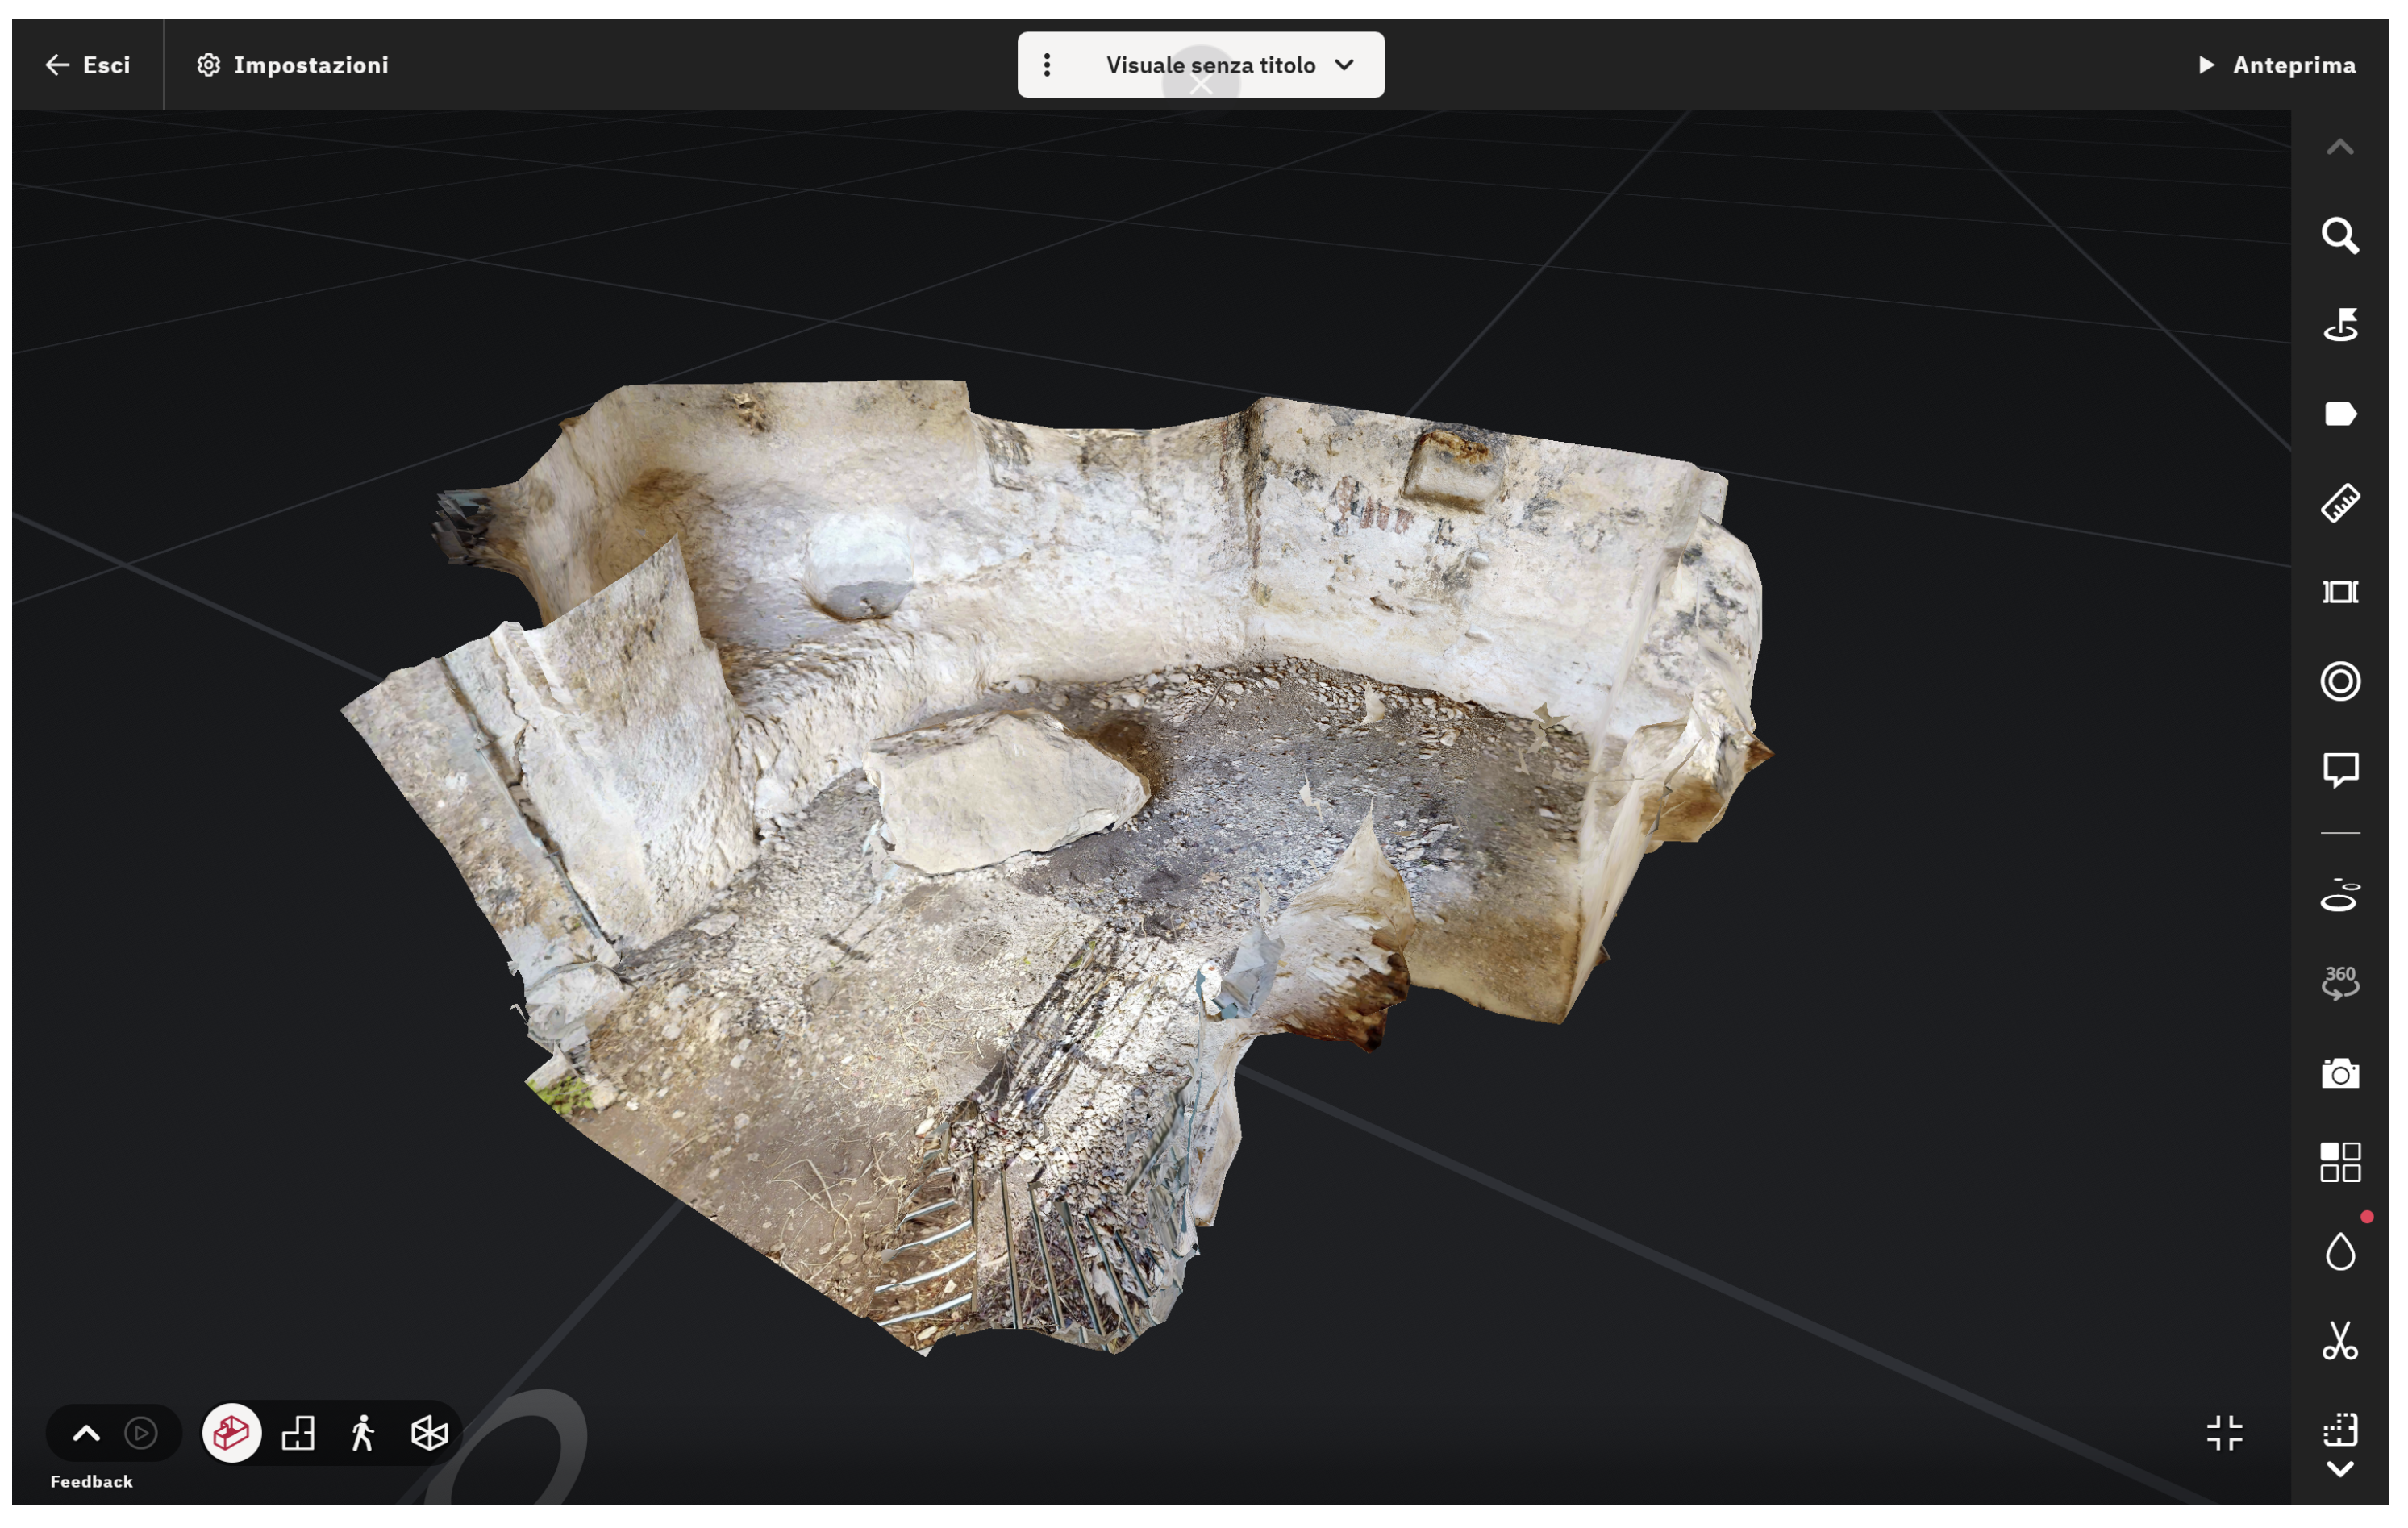
Task: Select the scissors trim tool
Action: coord(2339,1341)
